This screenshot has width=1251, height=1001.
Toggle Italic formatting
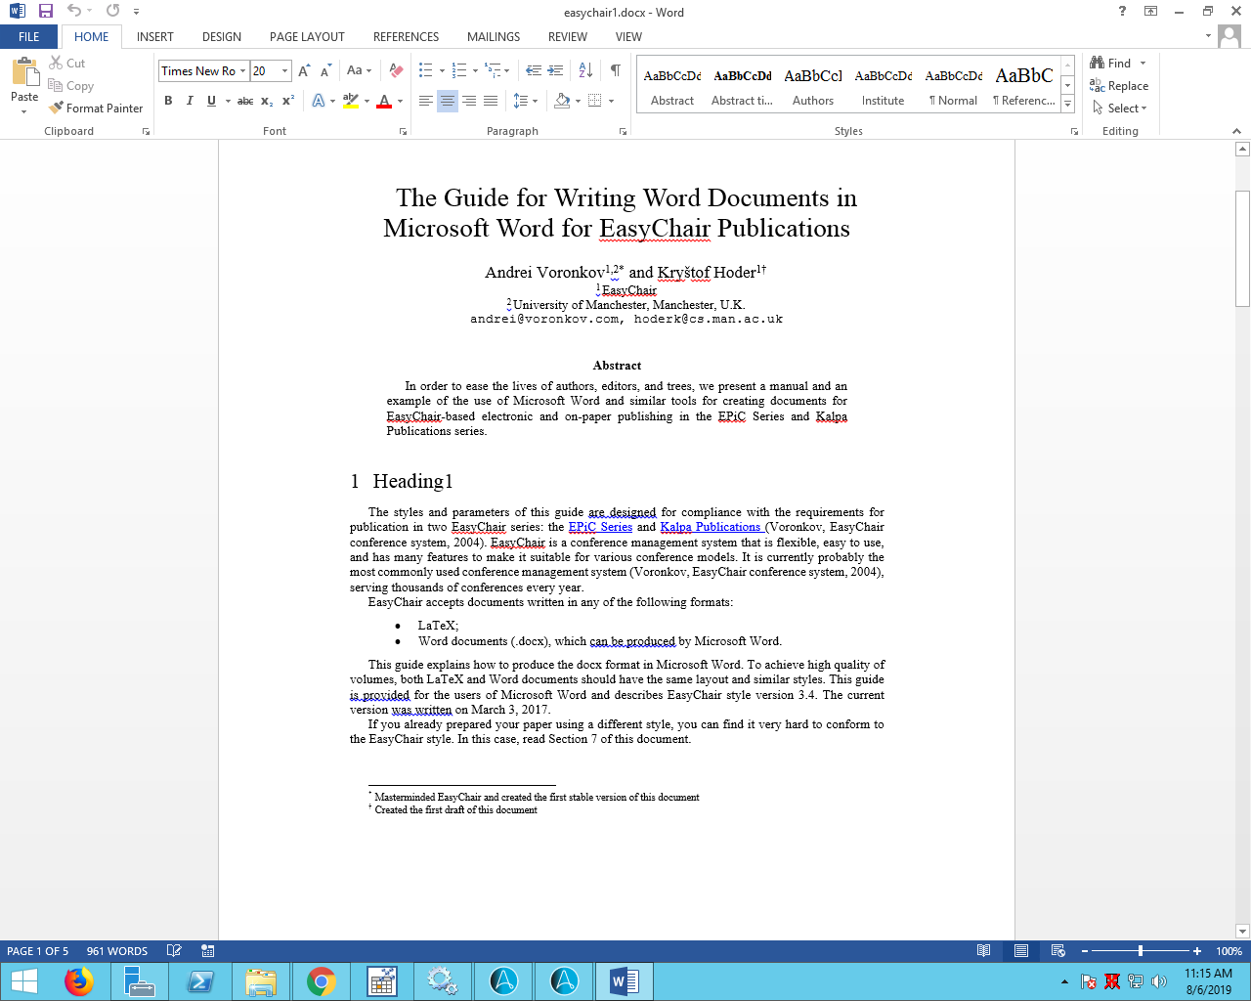[190, 101]
